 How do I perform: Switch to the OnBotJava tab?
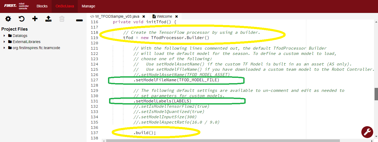tap(65, 6)
